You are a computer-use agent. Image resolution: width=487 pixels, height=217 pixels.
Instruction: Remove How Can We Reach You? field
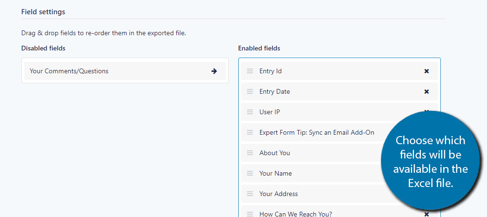click(x=427, y=214)
